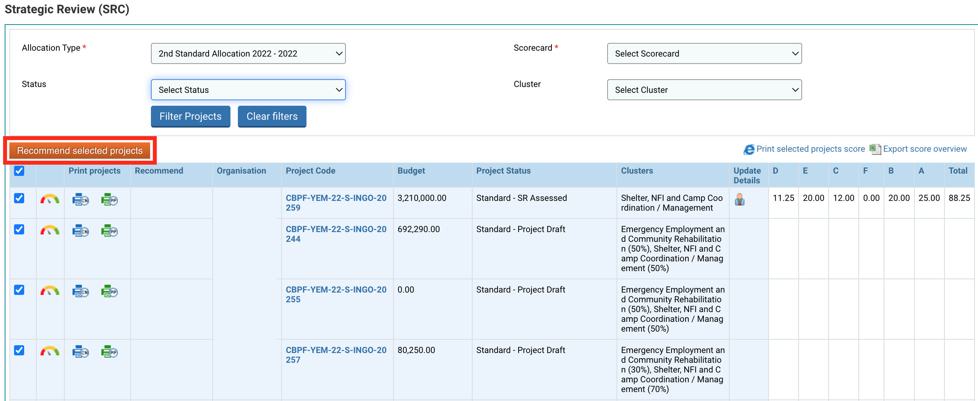978x401 pixels.
Task: Open the Select Cluster dropdown
Action: click(x=704, y=90)
